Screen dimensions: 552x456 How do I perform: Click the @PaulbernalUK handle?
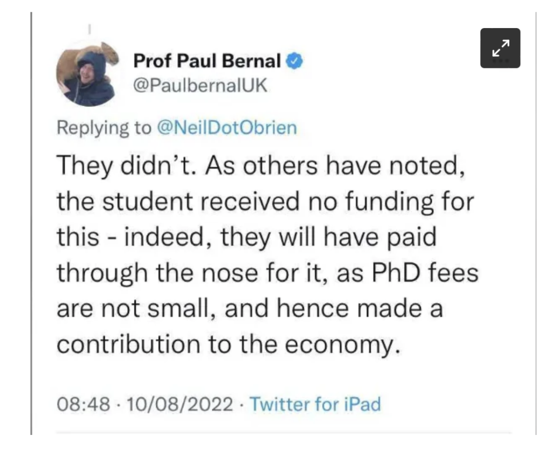(199, 86)
